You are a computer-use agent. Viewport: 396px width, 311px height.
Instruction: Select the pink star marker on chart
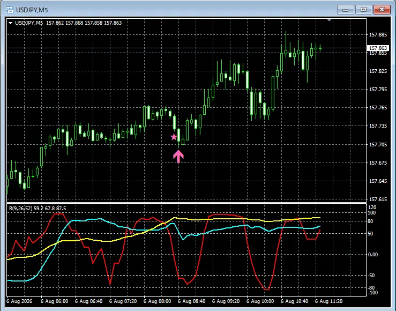(174, 137)
